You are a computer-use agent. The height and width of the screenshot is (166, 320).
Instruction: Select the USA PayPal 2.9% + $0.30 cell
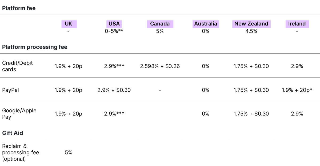click(x=114, y=90)
